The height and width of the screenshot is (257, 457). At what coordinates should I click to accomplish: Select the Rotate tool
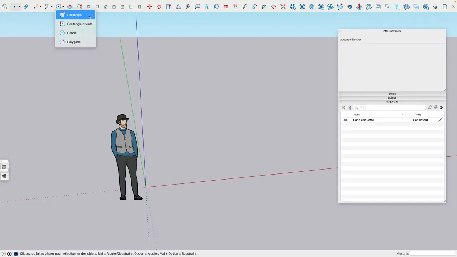tap(159, 6)
